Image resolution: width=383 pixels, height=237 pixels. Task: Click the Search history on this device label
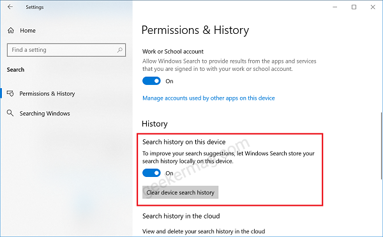(184, 142)
